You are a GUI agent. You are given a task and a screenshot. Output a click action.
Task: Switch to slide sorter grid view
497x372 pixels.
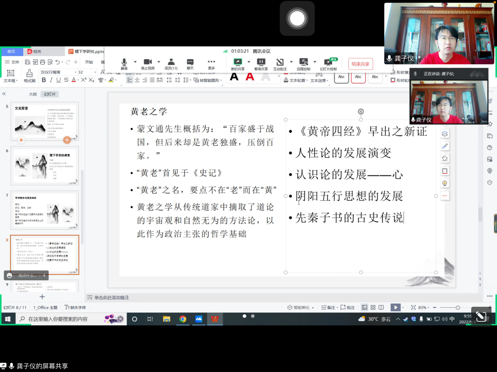[x=373, y=308]
